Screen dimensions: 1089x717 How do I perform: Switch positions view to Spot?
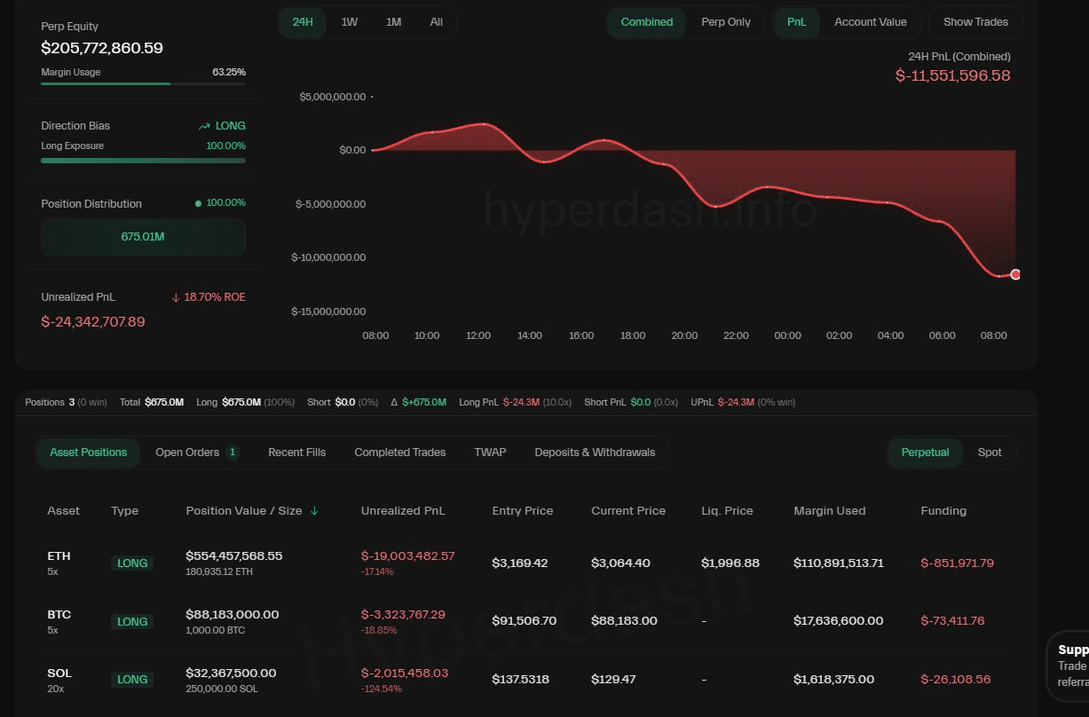pos(990,453)
